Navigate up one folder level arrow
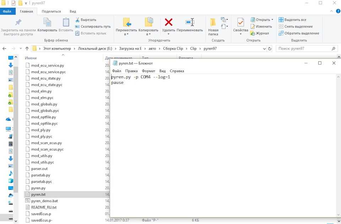Image resolution: width=341 pixels, height=224 pixels. click(27, 49)
